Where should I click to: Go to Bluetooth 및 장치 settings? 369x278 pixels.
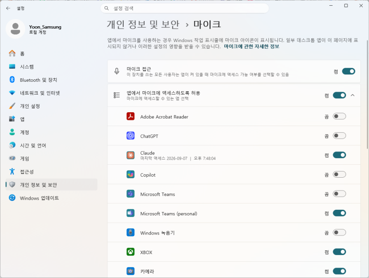tap(51, 80)
